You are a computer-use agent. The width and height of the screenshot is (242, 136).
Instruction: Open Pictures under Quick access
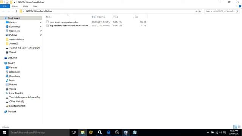(x=13, y=35)
